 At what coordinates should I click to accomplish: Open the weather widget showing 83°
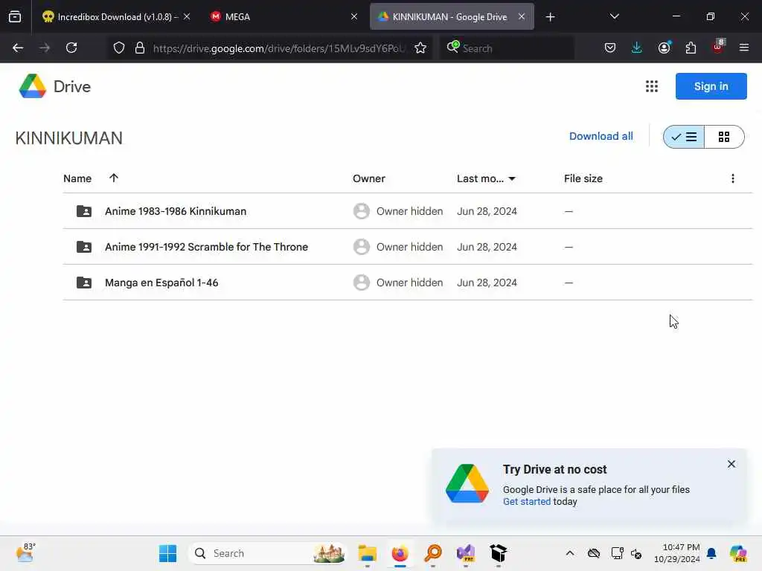coord(25,553)
